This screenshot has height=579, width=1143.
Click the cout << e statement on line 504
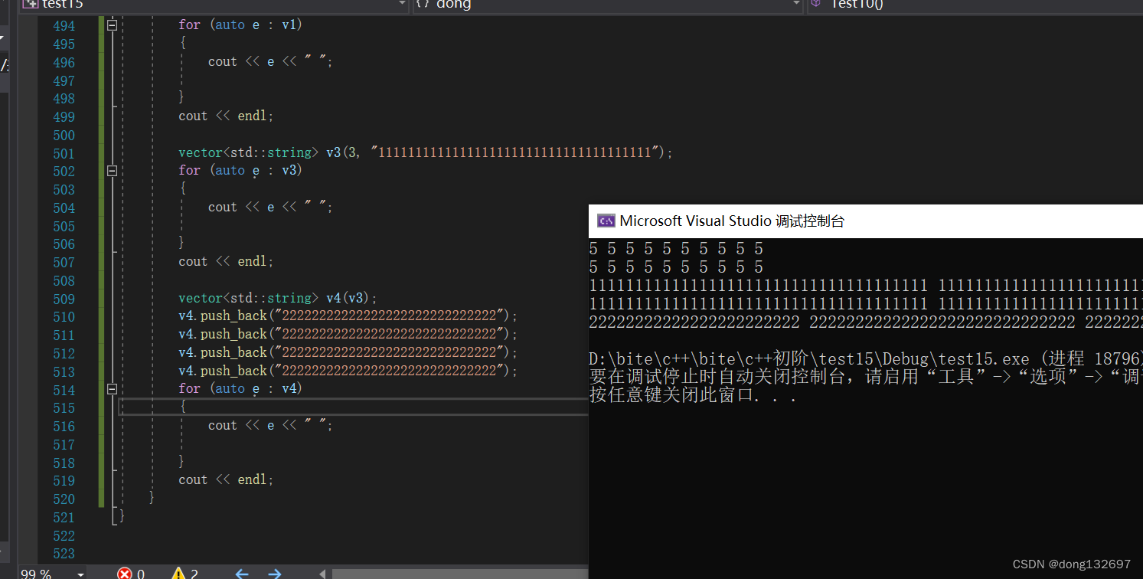(270, 207)
